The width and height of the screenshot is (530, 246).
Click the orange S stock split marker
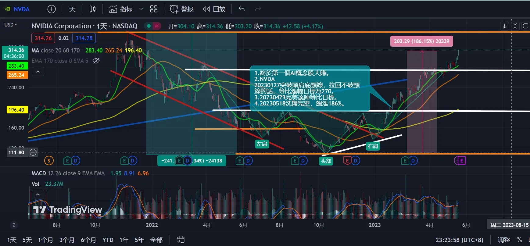point(49,160)
